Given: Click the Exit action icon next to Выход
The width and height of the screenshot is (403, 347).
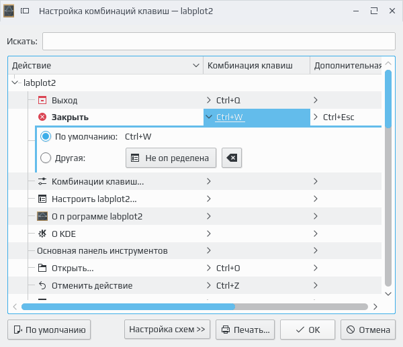Looking at the screenshot, I should click(42, 100).
